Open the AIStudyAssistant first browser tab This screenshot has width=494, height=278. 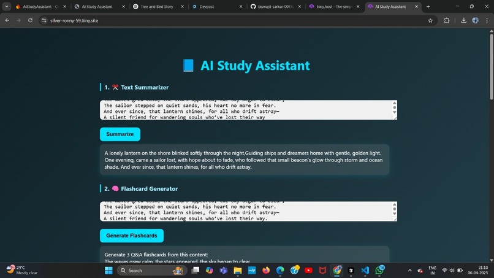coord(40,7)
